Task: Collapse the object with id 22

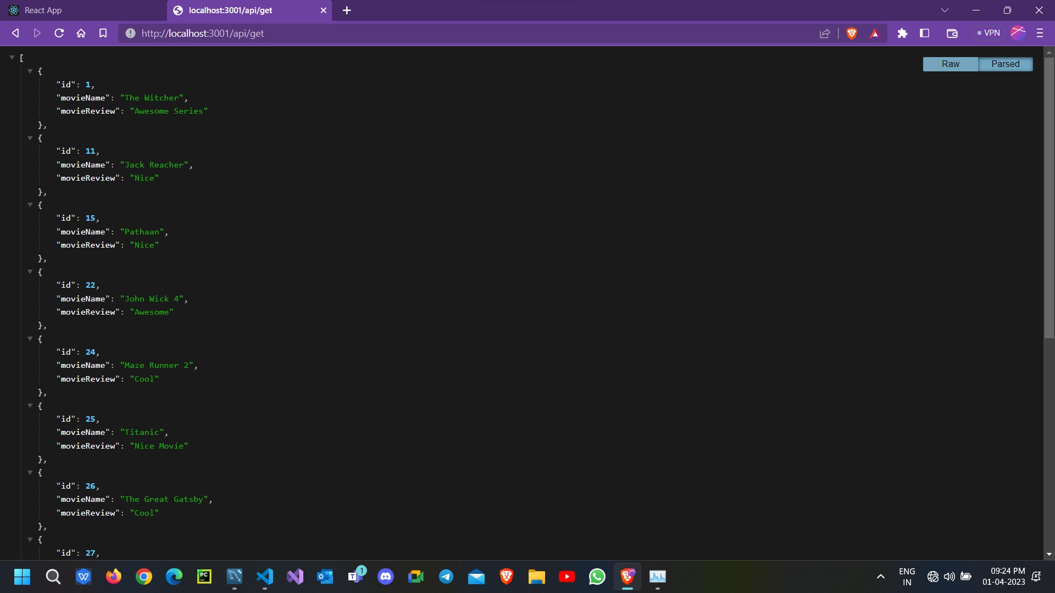Action: (x=30, y=272)
